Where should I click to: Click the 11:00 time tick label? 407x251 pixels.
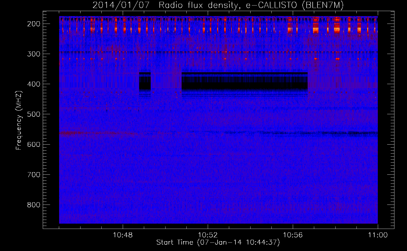click(x=378, y=235)
